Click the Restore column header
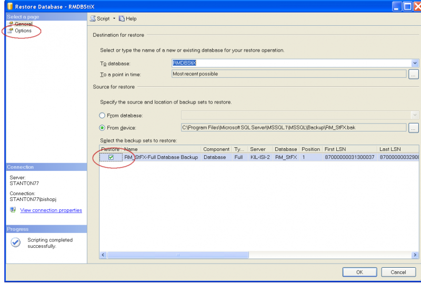This screenshot has height=283, width=421. [x=111, y=149]
